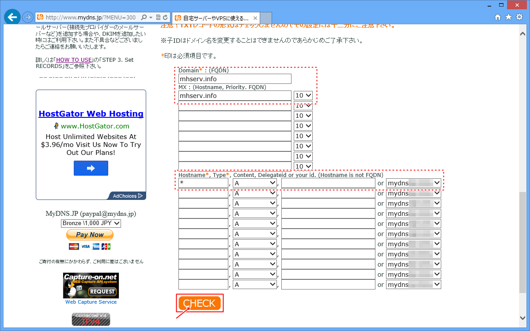The height and width of the screenshot is (331, 530).
Task: Click the browser Back arrow button
Action: (x=12, y=17)
